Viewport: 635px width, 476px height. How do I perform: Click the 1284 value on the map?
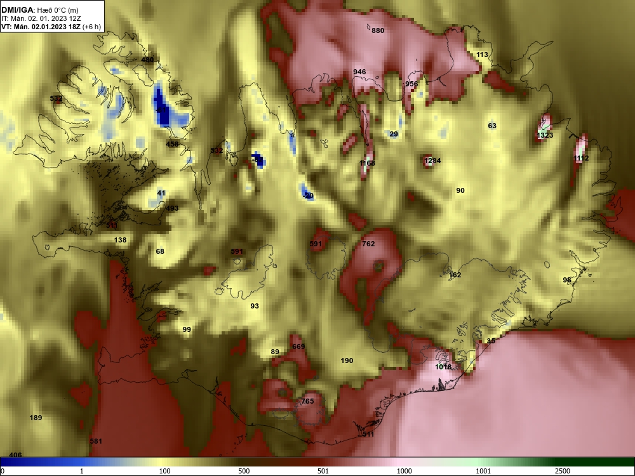432,161
